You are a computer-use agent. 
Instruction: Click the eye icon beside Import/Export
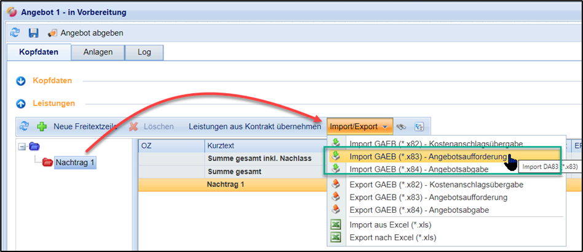click(x=402, y=126)
